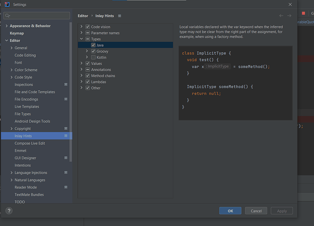Image resolution: width=314 pixels, height=226 pixels.
Task: Enable the Kotlin types checkbox
Action: [93, 57]
